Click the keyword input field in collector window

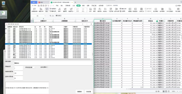tap(53, 63)
